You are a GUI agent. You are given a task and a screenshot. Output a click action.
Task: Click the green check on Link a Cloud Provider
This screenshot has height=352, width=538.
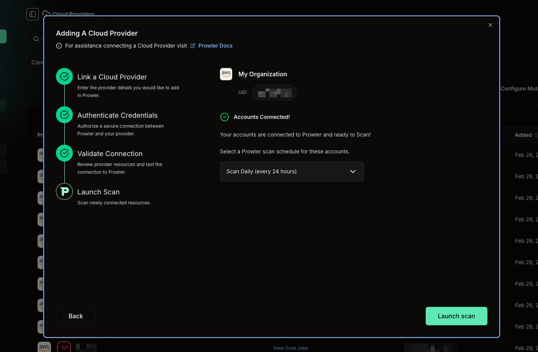64,76
